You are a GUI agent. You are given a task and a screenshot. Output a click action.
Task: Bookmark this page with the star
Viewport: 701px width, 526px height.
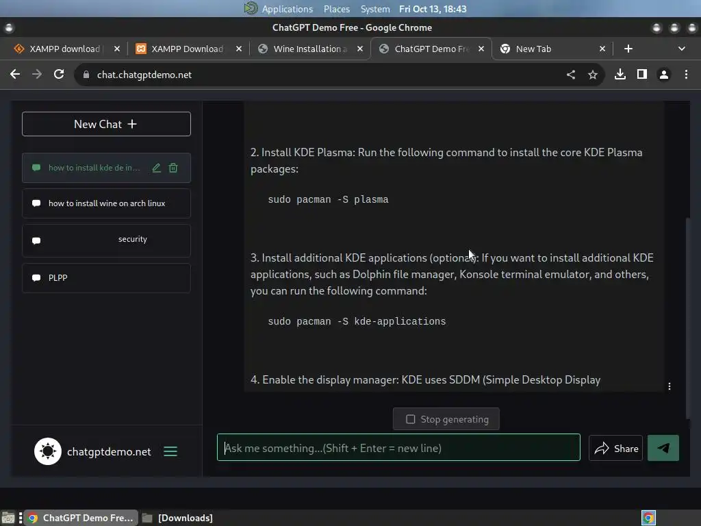click(x=593, y=75)
